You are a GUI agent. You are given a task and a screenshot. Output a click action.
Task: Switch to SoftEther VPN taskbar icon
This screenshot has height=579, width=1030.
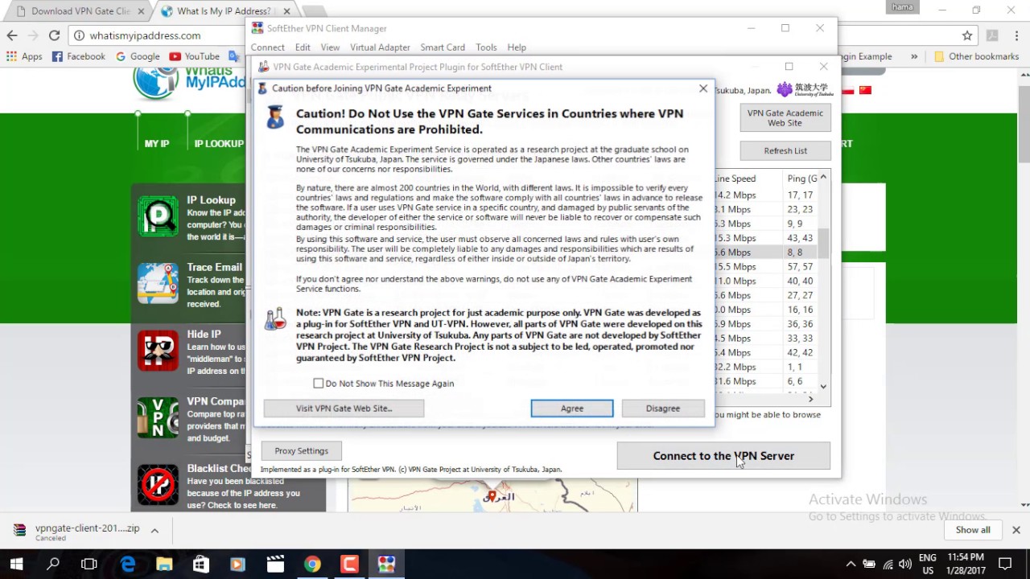(386, 565)
